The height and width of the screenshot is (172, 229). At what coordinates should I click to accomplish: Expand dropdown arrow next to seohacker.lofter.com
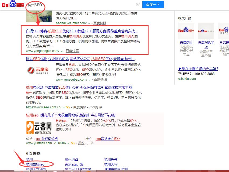tap(89, 24)
